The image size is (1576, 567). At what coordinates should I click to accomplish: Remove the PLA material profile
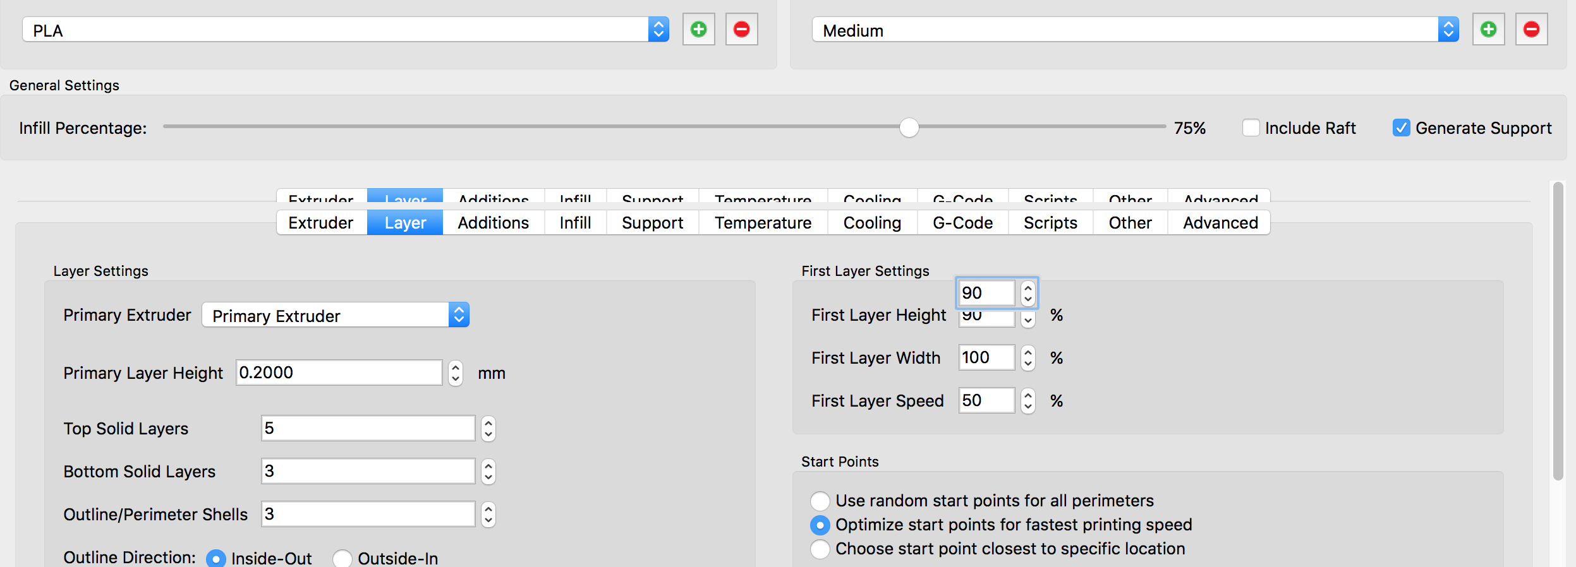[x=741, y=29]
